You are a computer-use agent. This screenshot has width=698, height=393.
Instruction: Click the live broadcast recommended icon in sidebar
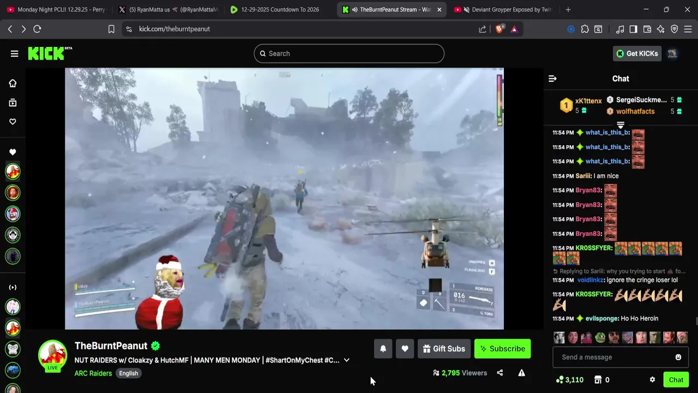13,287
